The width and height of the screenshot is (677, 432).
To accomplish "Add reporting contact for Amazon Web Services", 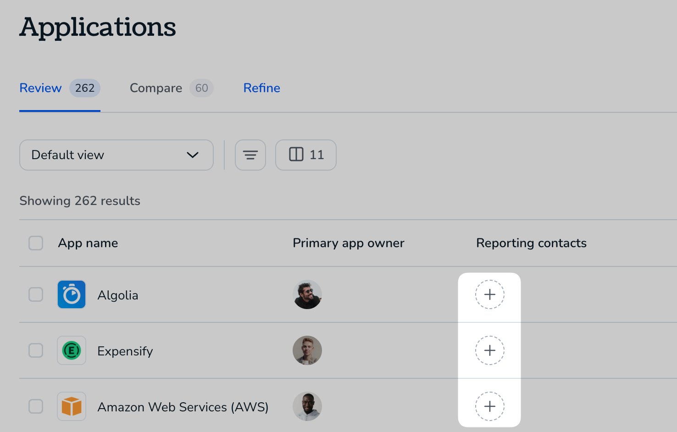I will [490, 406].
